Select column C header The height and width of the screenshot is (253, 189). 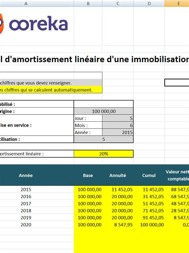118,3
